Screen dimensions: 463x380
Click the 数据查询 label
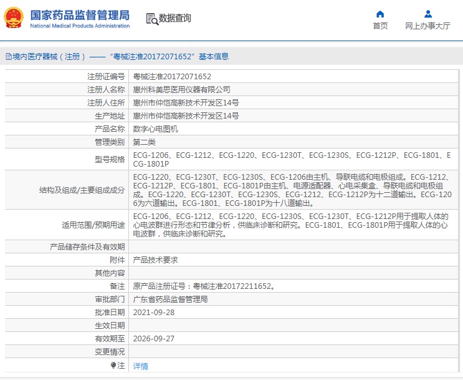tap(175, 18)
